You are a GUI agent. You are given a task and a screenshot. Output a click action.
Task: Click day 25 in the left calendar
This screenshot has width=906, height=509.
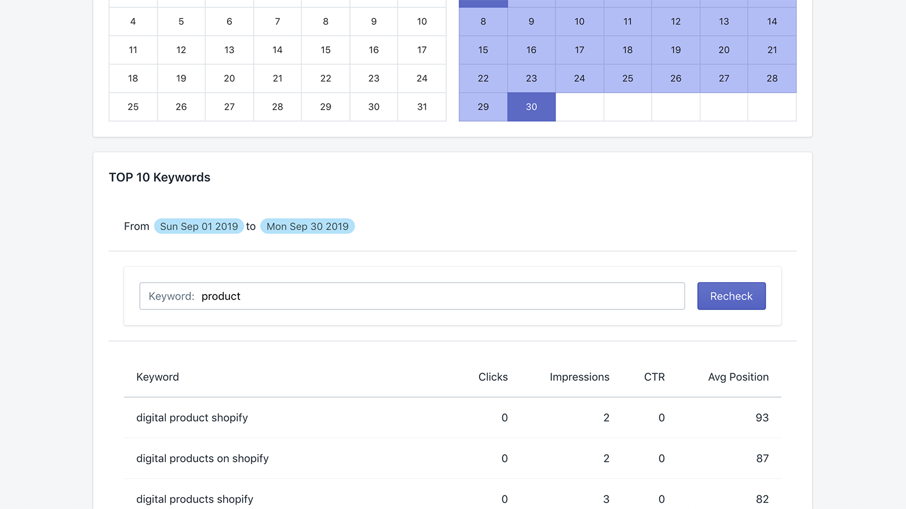(133, 106)
